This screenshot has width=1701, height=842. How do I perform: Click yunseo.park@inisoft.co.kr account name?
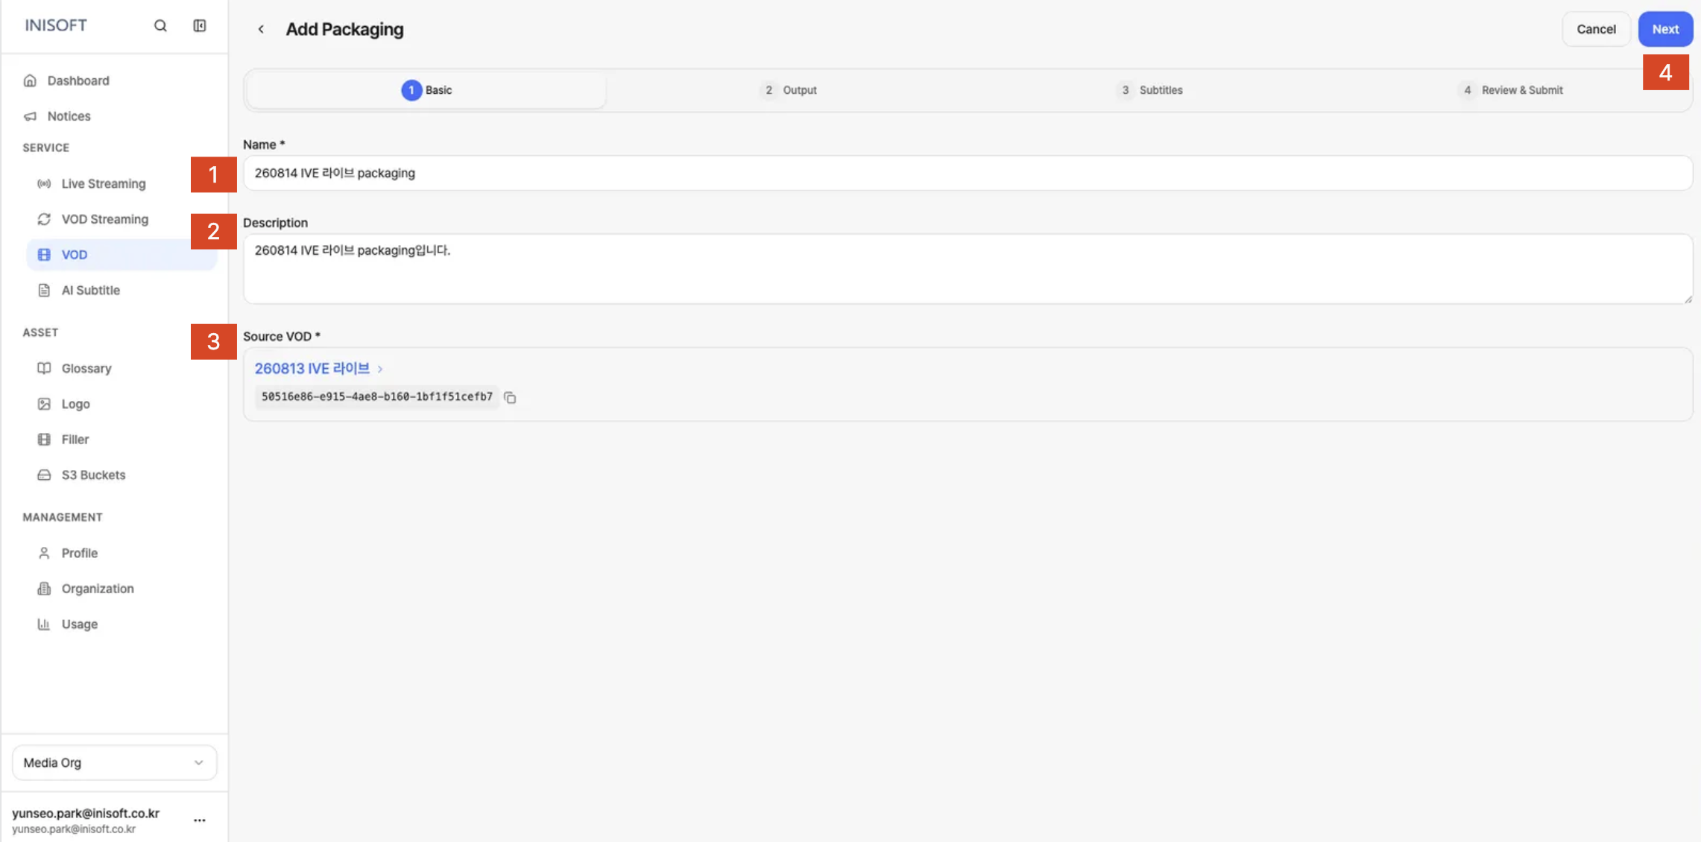point(86,813)
